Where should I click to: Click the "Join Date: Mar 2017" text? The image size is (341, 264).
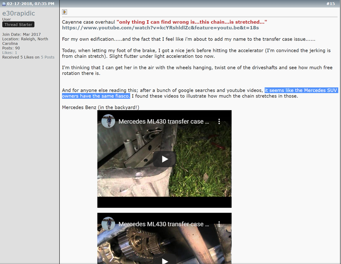pos(21,35)
